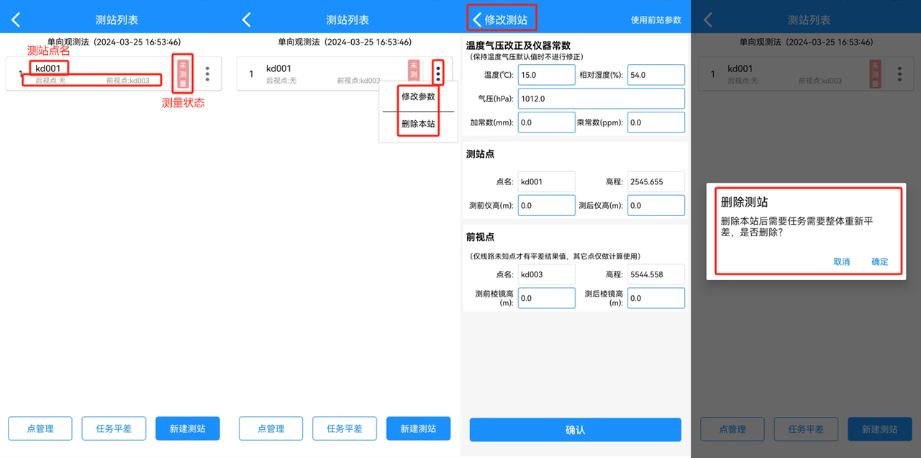921x458 pixels.
Task: Click the 高程 field showing 2545.655
Action: click(655, 181)
